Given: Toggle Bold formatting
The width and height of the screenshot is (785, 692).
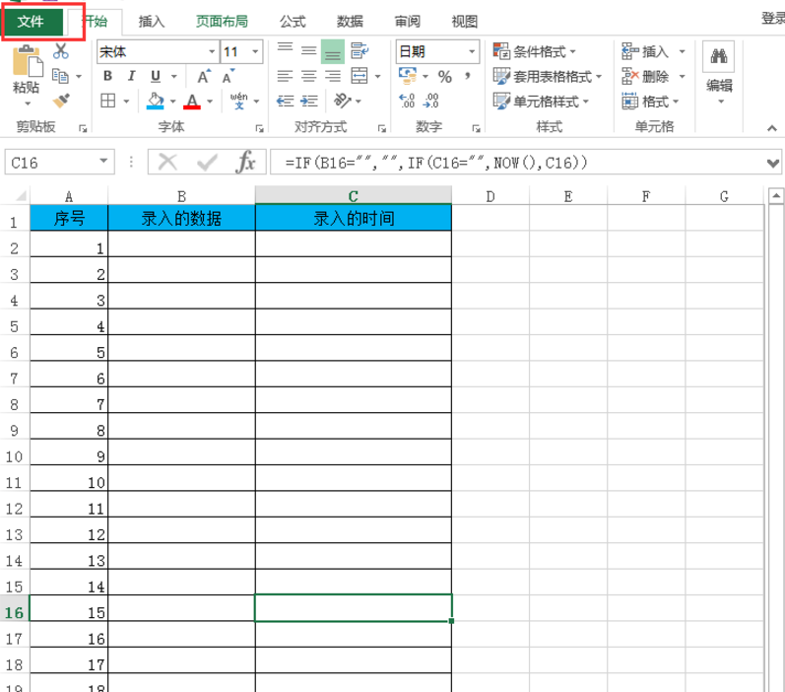Looking at the screenshot, I should (x=107, y=76).
